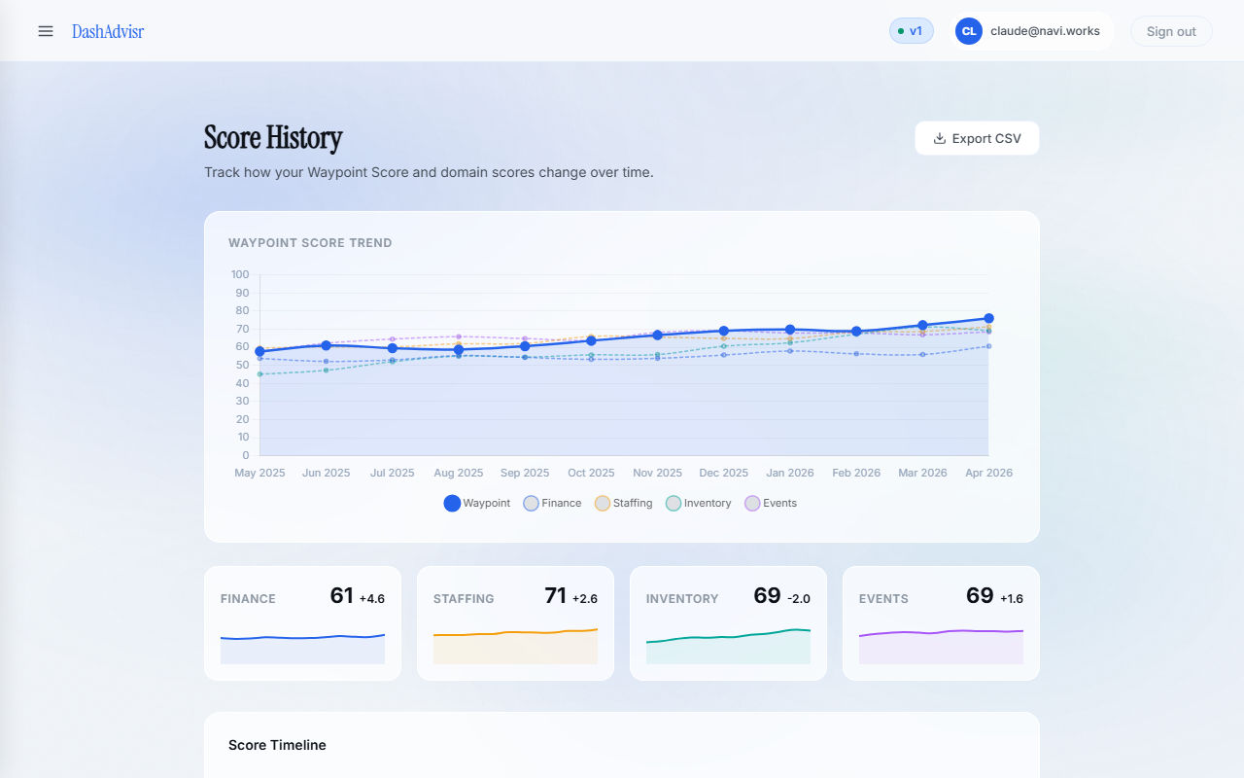Screen dimensions: 1244x778
Task: Open the hamburger navigation menu
Action: (45, 30)
